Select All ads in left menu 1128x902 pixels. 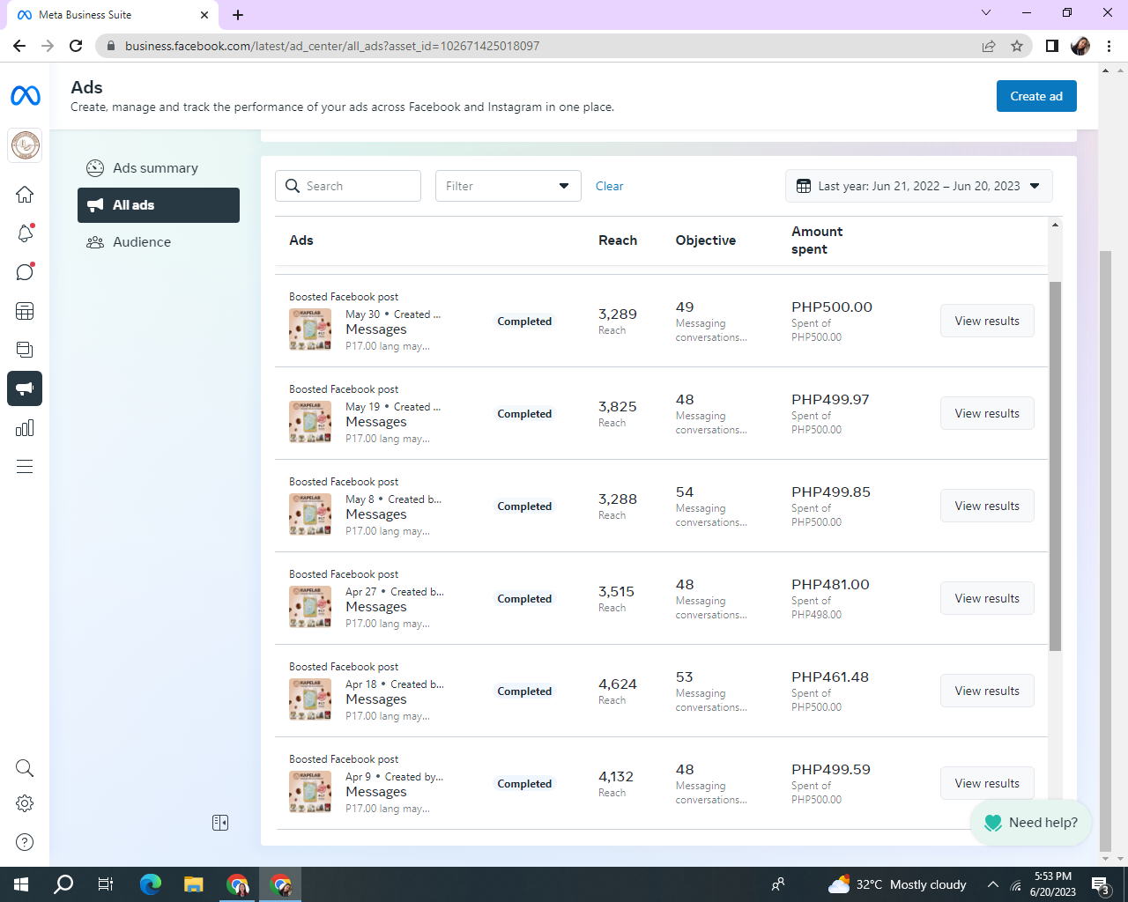tap(159, 205)
